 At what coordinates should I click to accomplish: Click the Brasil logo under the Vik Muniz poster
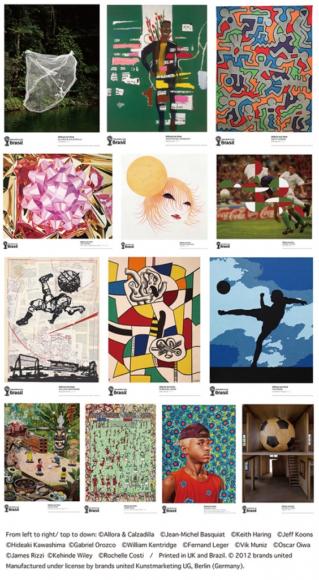[x=219, y=391]
